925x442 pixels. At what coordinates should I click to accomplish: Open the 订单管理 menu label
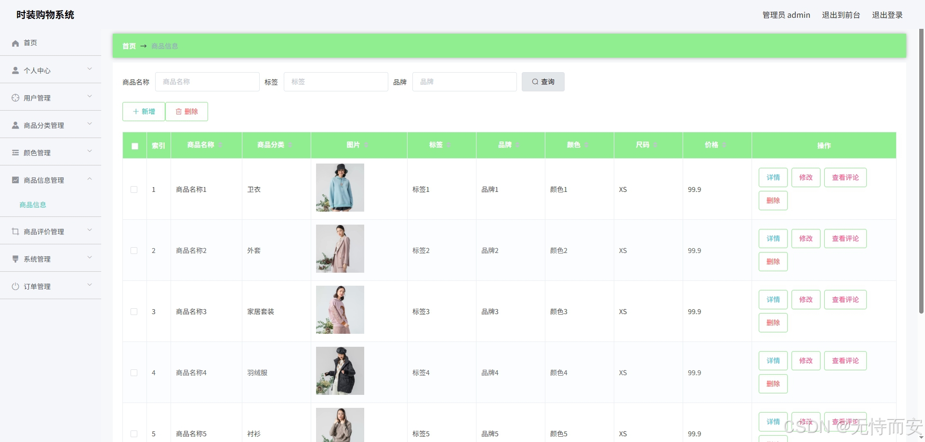37,287
